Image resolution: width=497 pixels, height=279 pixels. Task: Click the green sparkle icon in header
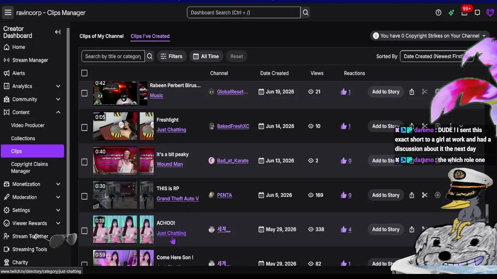[x=451, y=13]
